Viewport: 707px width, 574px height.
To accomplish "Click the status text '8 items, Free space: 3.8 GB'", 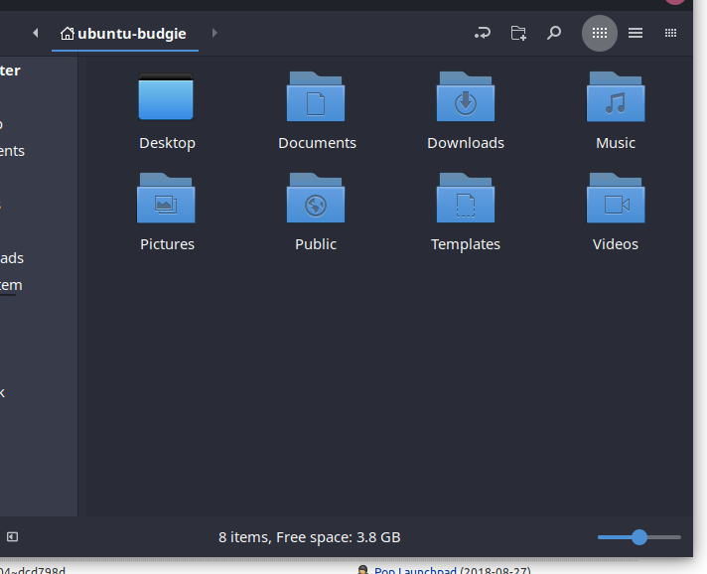I will (x=310, y=537).
